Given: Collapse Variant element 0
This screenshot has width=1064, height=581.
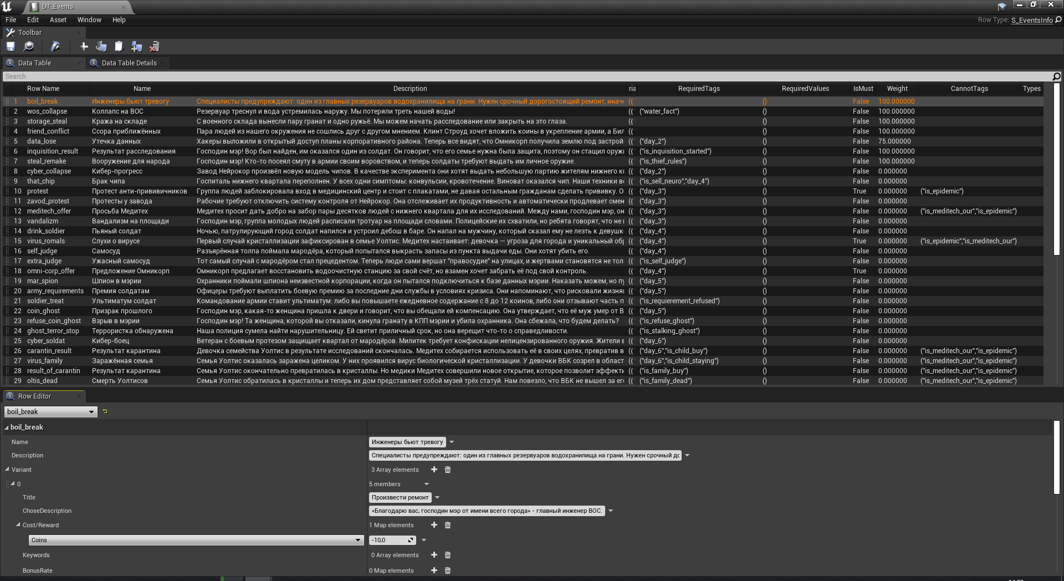Looking at the screenshot, I should [13, 484].
